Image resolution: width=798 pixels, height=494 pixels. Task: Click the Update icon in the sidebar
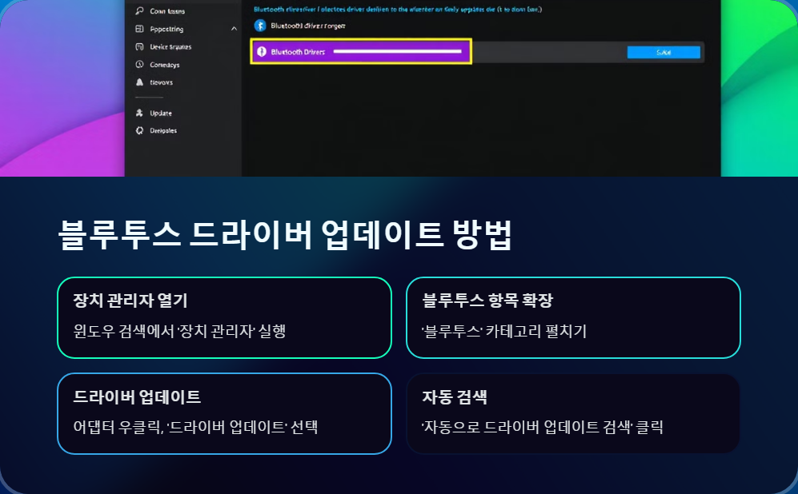(x=140, y=114)
